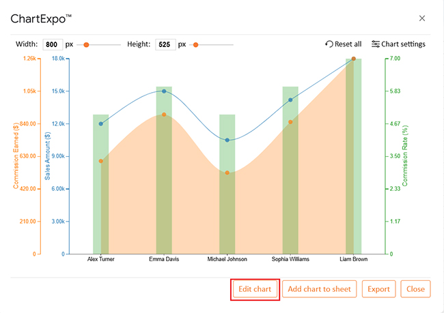Click the Michael Johnson x-axis label

point(227,259)
